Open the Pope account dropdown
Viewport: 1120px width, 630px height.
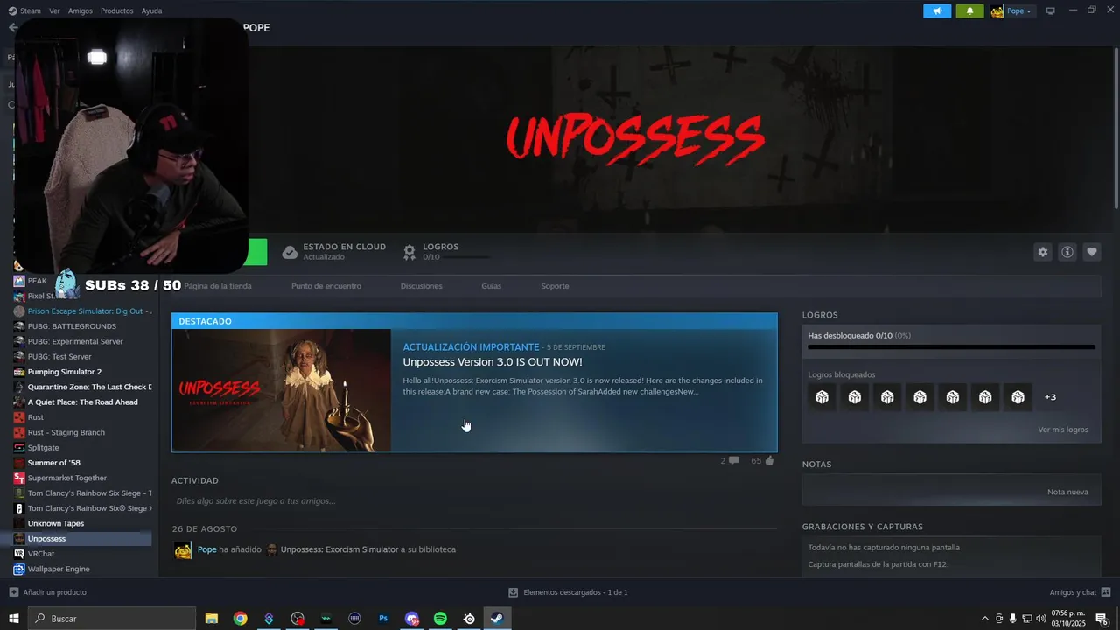[x=1012, y=10]
